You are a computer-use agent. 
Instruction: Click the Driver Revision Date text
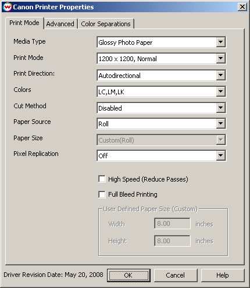[53, 275]
